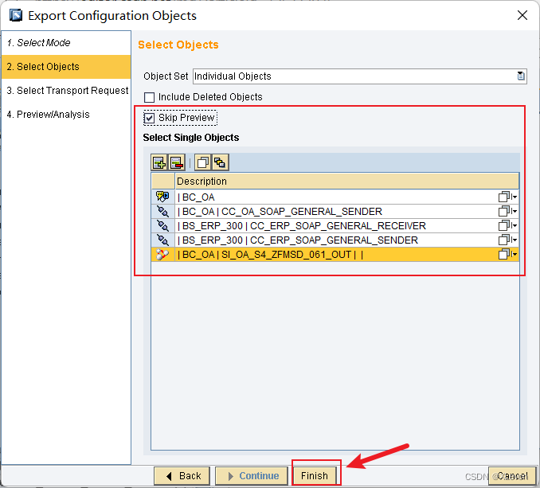Open value help for CC_OA_SOAP_GENERAL_SENDER row
Viewport: 540px width, 488px height.
pos(507,211)
